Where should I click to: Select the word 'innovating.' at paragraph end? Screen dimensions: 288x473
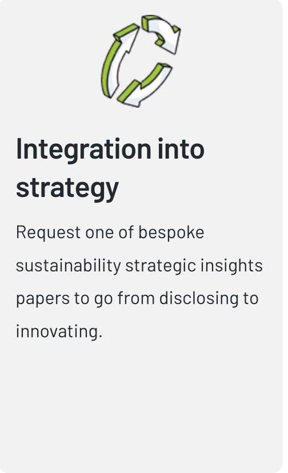click(x=59, y=331)
